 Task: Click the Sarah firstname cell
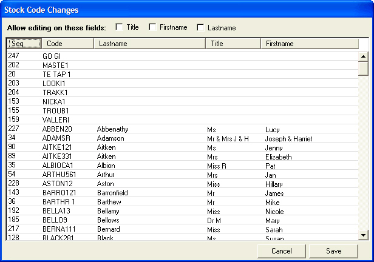tap(274, 230)
